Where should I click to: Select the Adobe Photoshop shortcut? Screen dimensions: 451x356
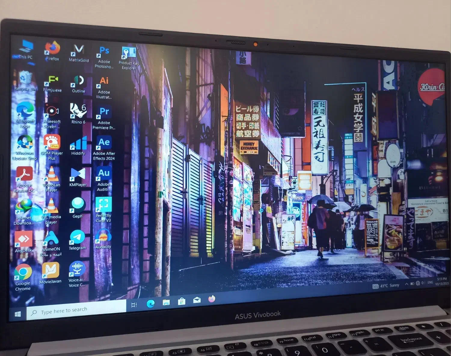point(104,57)
